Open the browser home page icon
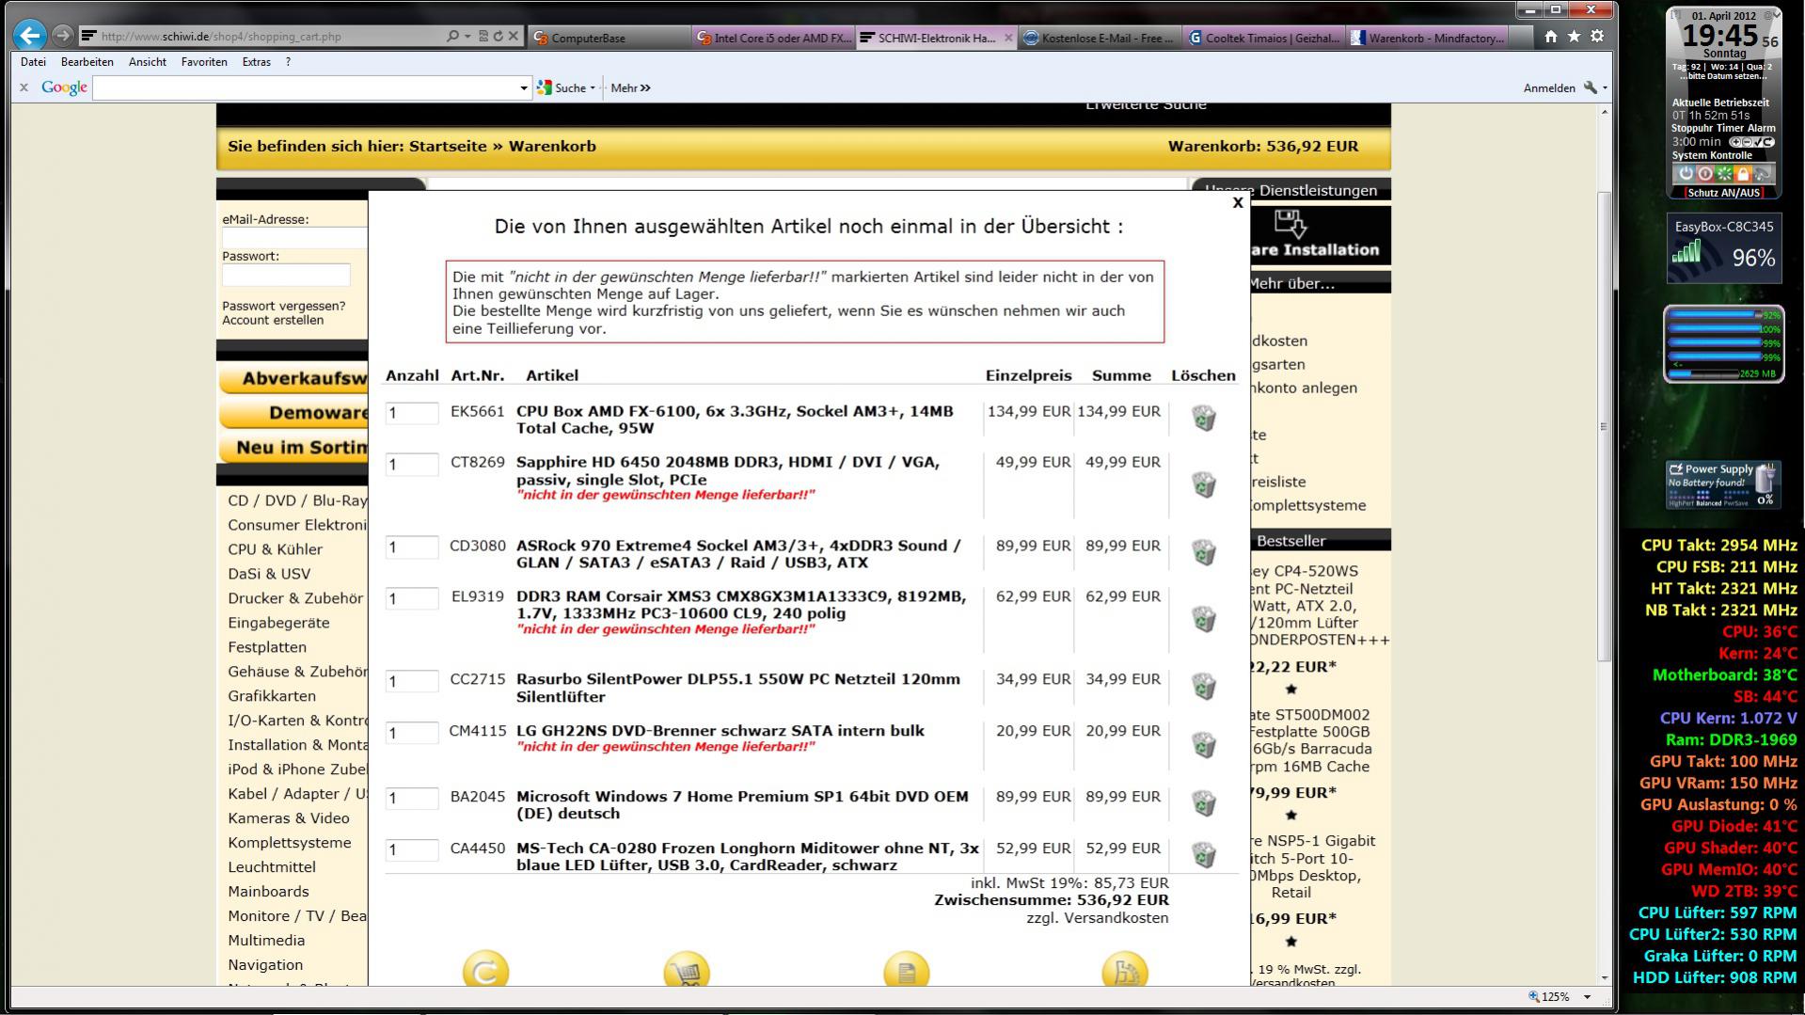The image size is (1805, 1015). click(x=1550, y=37)
